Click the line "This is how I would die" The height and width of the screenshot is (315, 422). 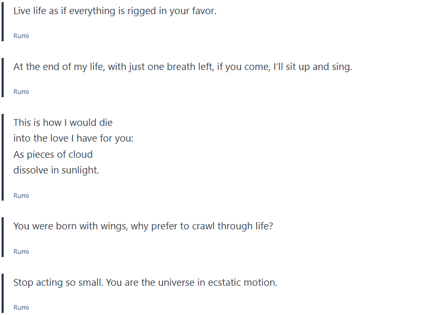(x=63, y=123)
